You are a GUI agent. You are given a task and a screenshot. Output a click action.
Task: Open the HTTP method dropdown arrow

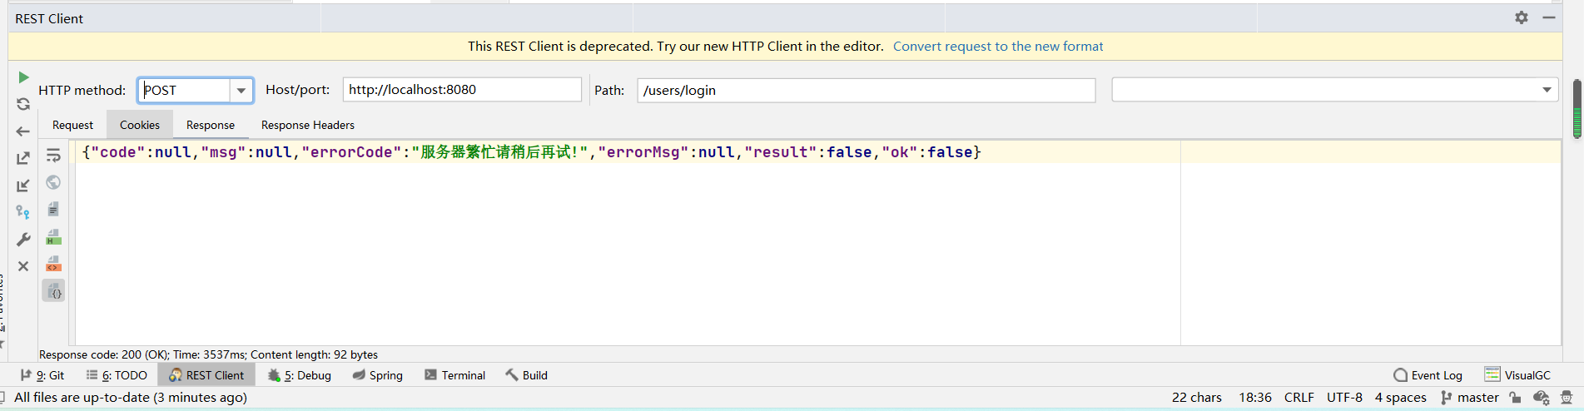(241, 90)
